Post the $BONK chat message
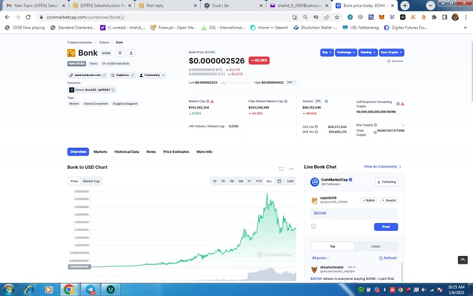This screenshot has width=473, height=296. [x=386, y=227]
